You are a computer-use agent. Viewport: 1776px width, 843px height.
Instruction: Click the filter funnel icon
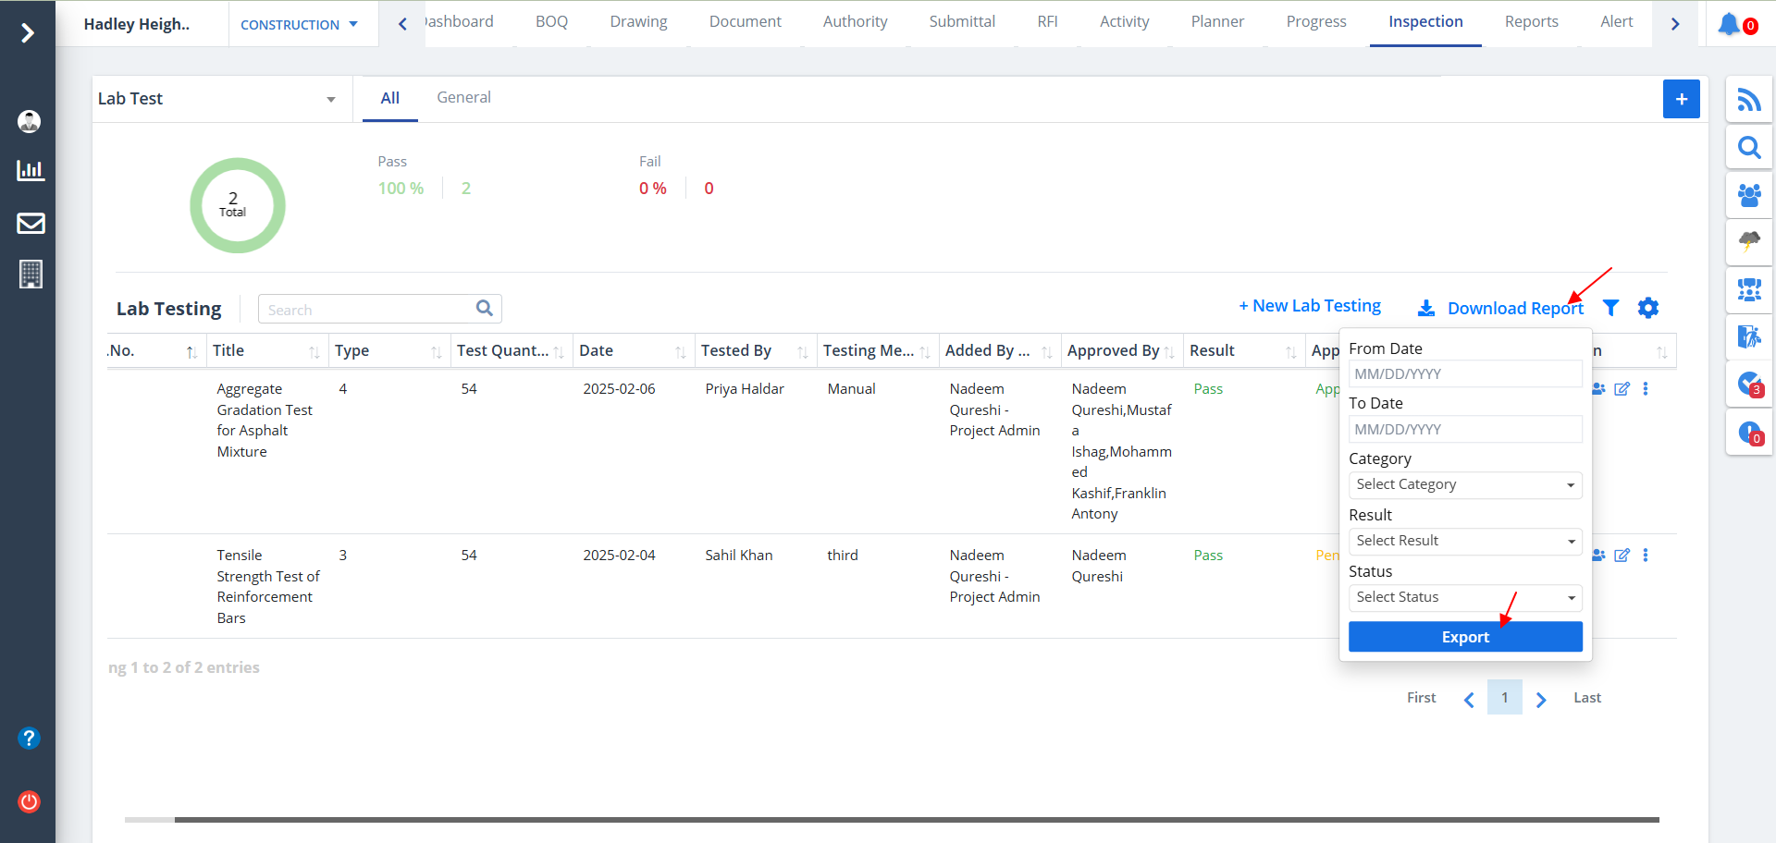(x=1610, y=308)
